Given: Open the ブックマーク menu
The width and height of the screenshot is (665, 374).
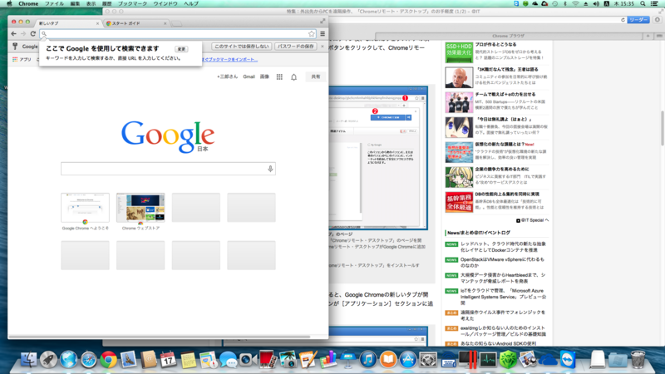Looking at the screenshot, I should (x=132, y=3).
